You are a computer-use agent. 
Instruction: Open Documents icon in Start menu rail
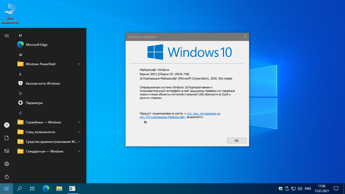click(7, 138)
